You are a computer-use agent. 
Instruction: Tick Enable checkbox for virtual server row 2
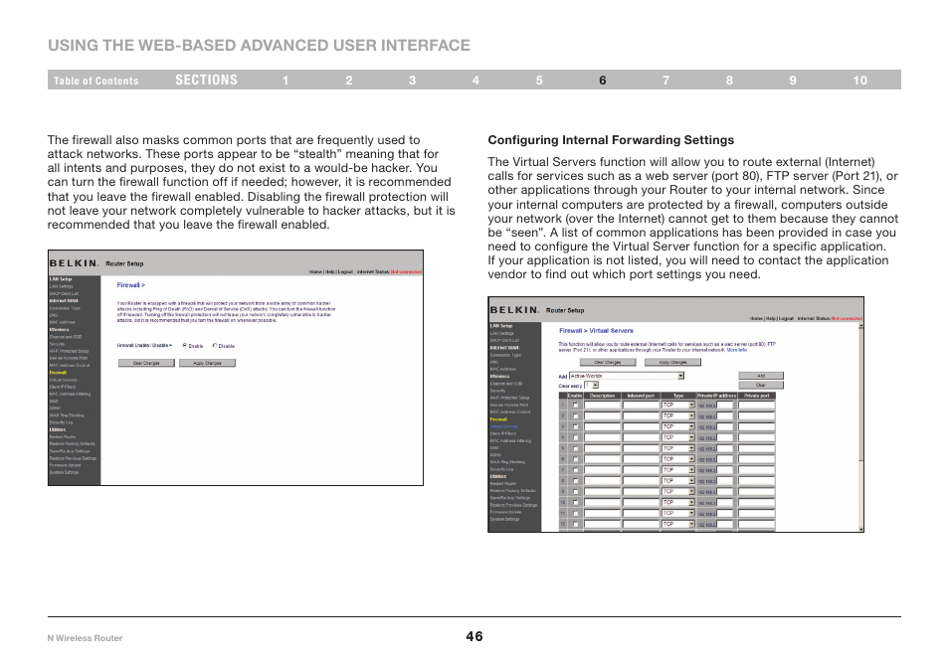(x=575, y=416)
